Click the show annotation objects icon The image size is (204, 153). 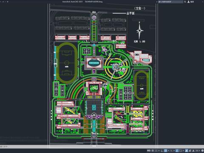(x=187, y=150)
